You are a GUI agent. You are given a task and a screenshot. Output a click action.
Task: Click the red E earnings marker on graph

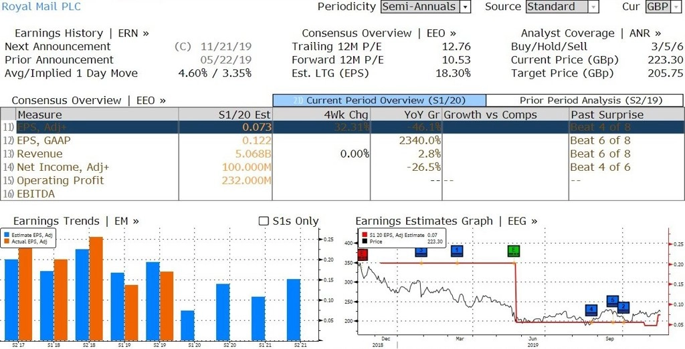pos(362,254)
